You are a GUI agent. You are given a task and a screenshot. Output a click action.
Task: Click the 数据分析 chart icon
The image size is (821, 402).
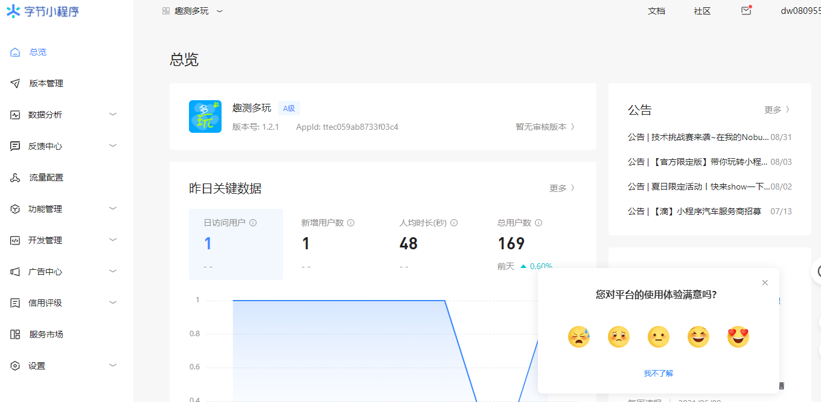click(16, 115)
